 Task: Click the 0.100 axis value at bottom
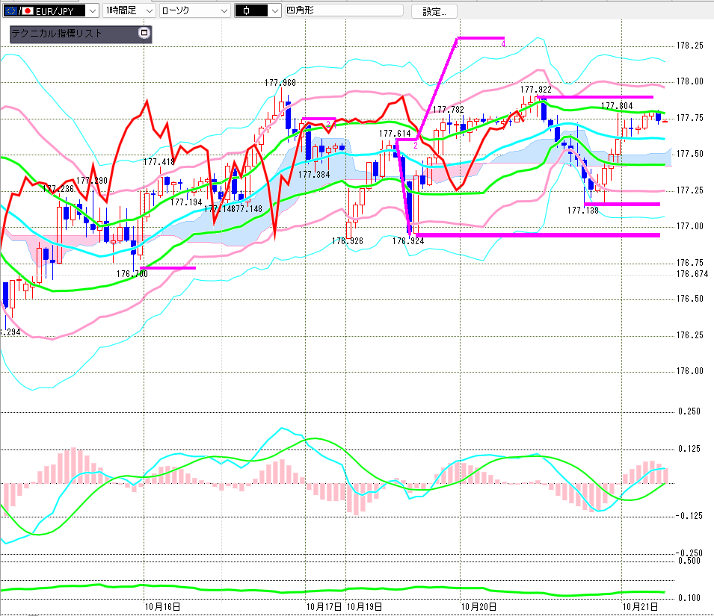click(689, 598)
